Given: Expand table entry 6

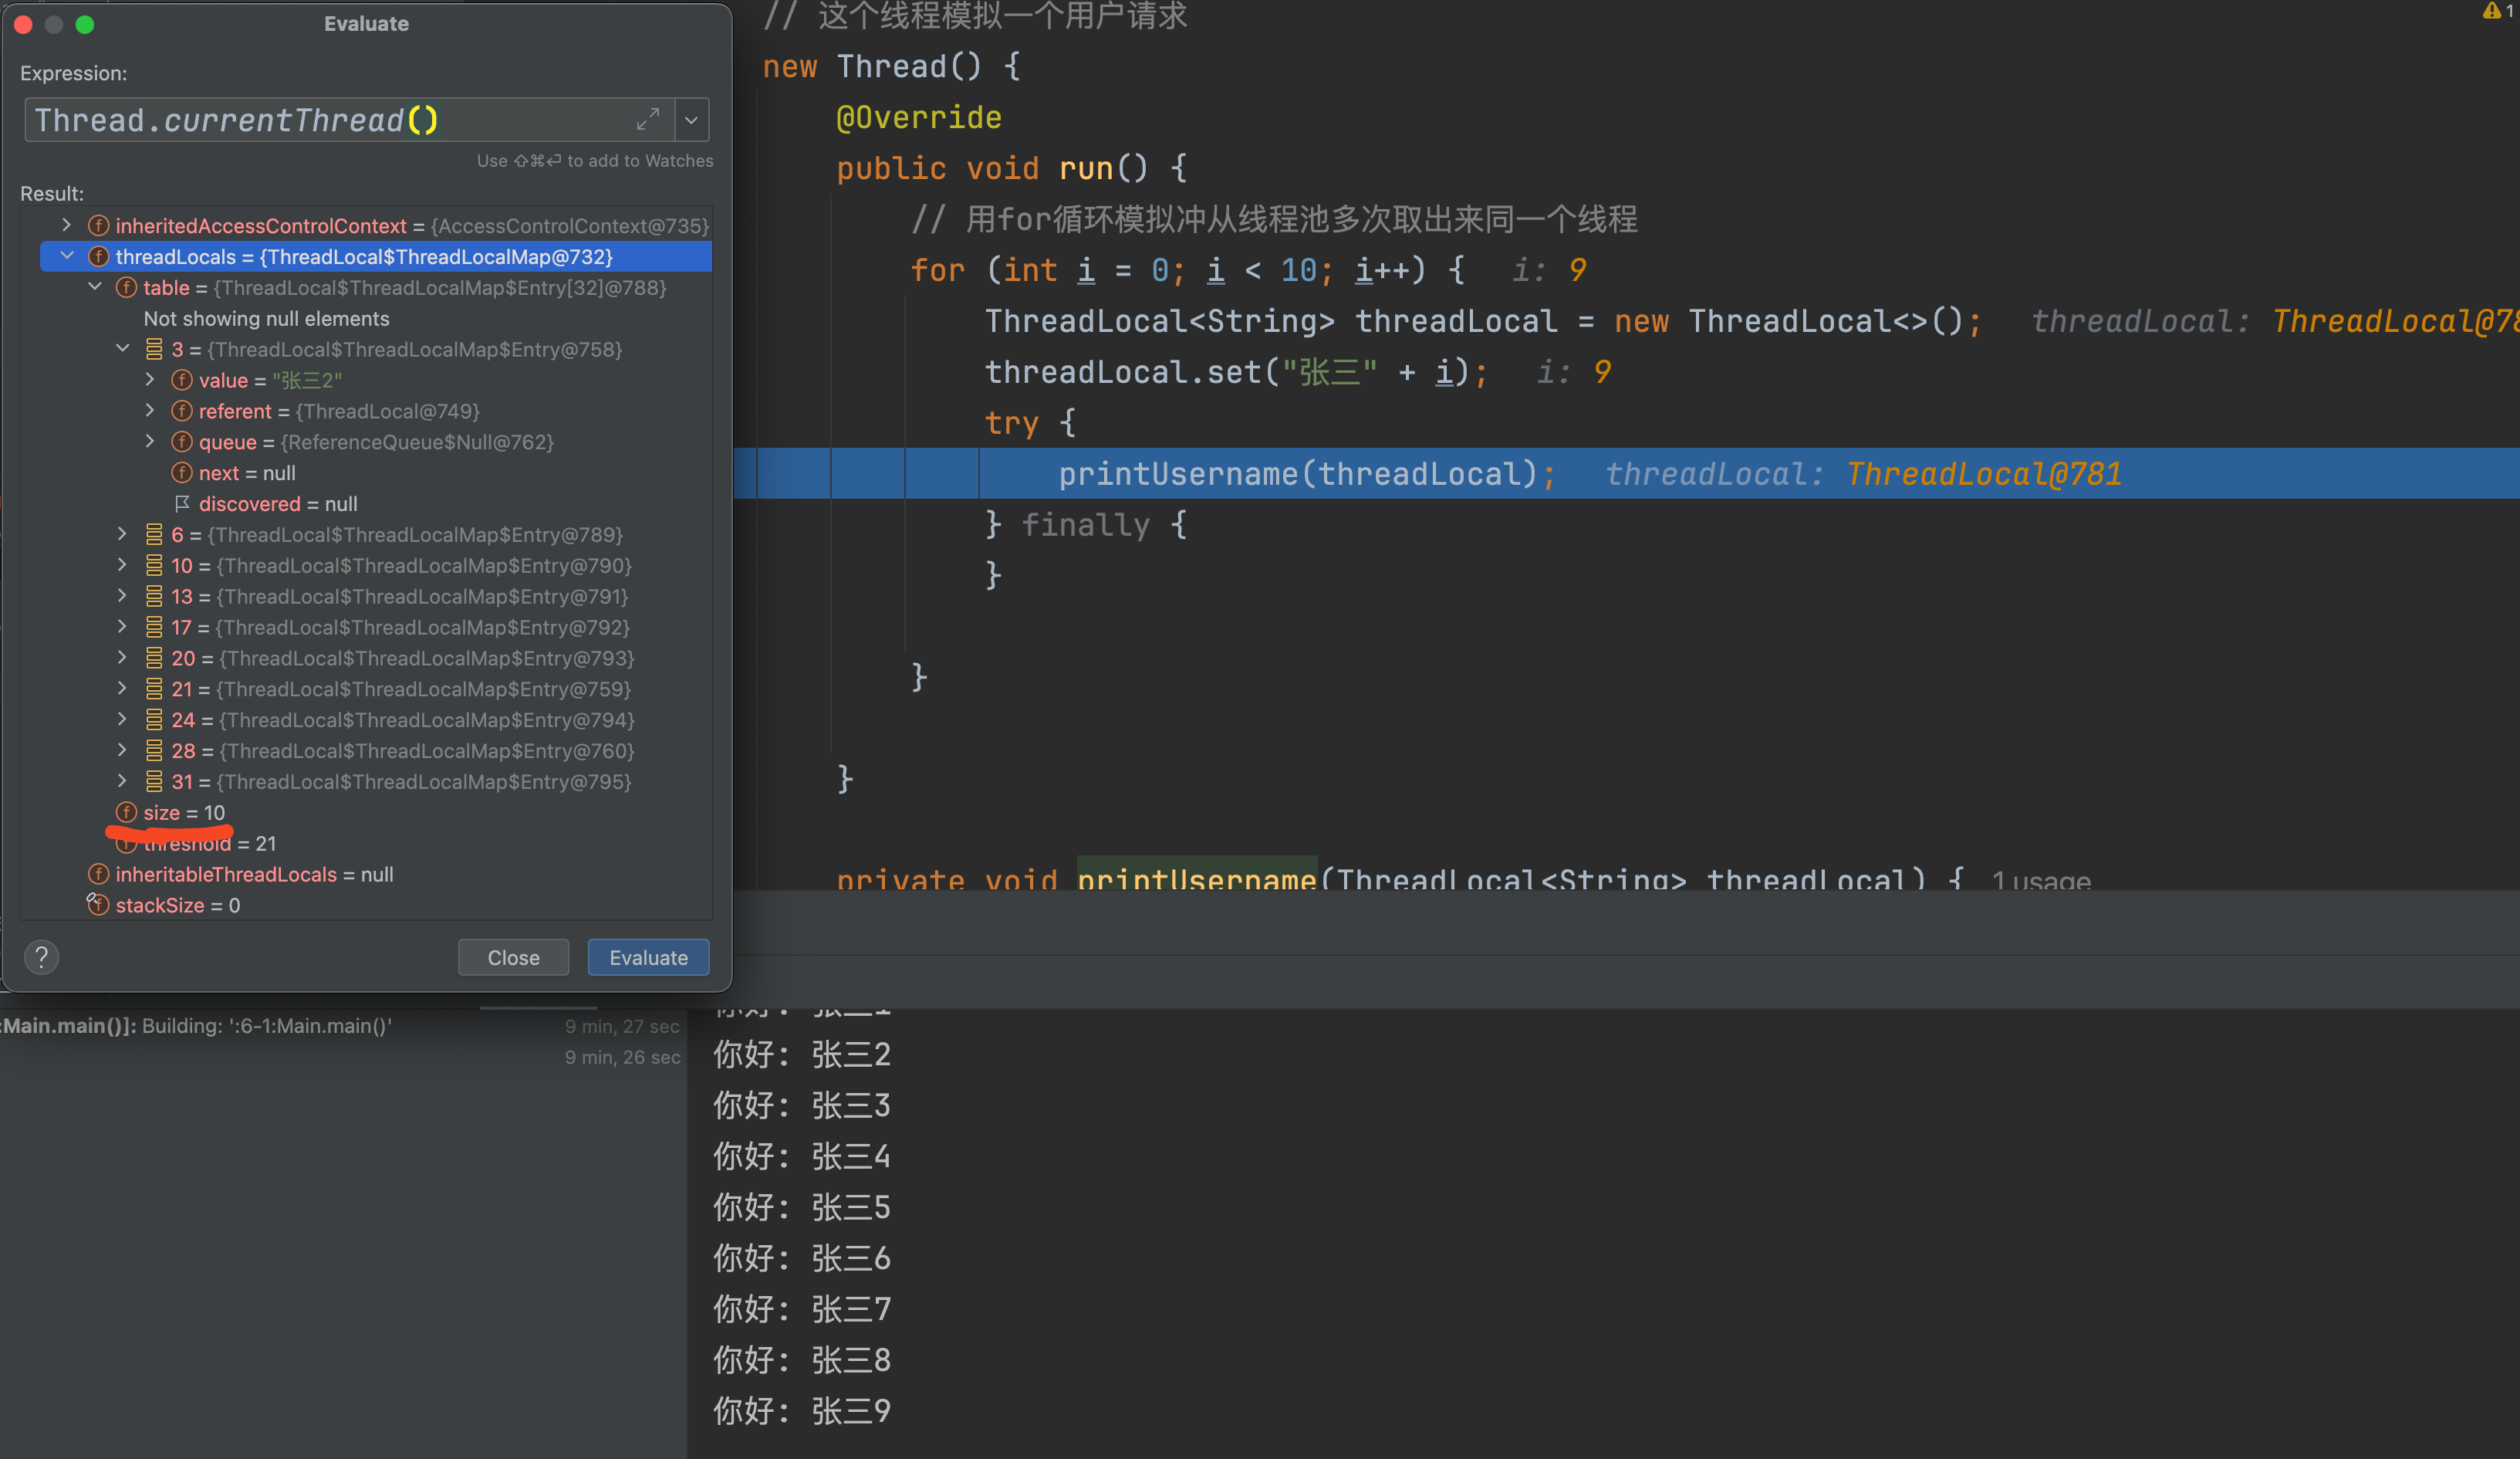Looking at the screenshot, I should click(x=122, y=534).
